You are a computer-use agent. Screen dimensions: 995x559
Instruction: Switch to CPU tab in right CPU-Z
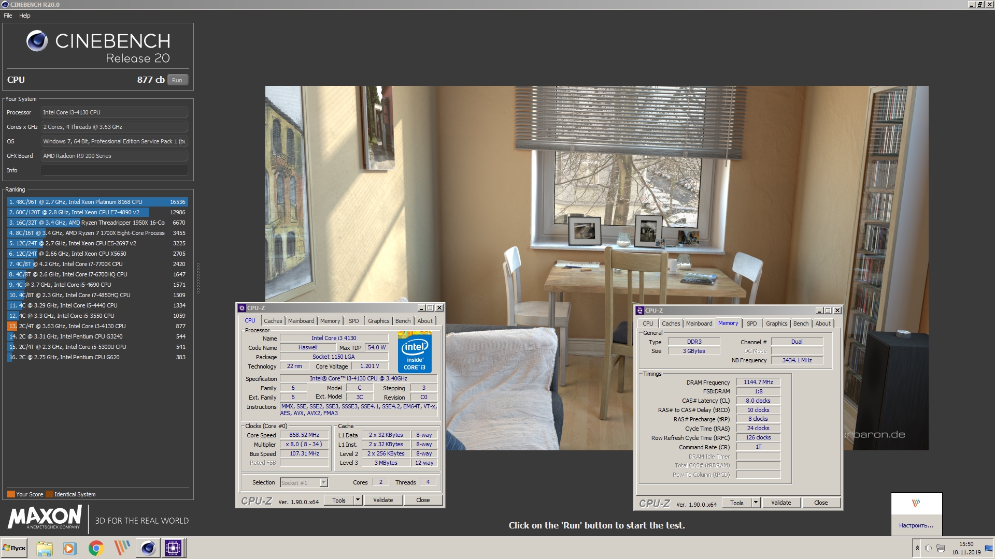coord(648,323)
